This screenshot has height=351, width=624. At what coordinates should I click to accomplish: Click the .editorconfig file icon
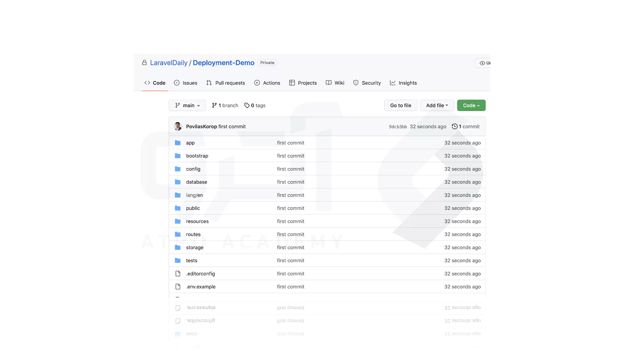pyautogui.click(x=178, y=274)
